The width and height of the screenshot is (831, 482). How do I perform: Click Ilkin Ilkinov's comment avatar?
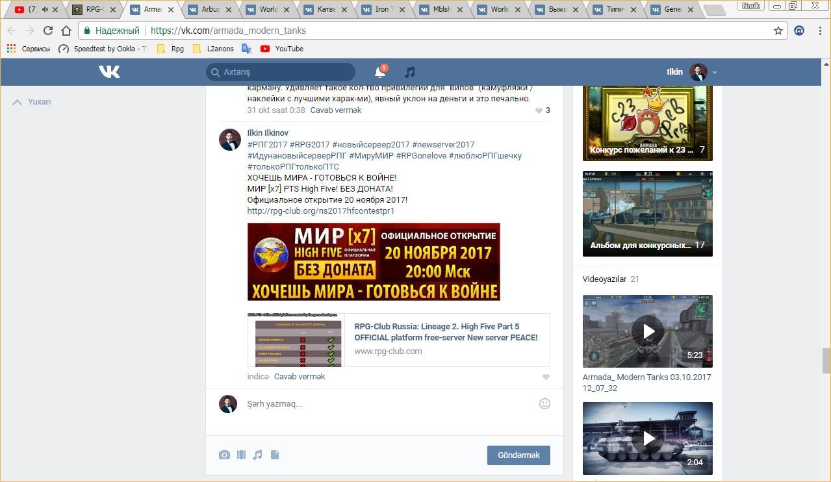click(x=230, y=140)
